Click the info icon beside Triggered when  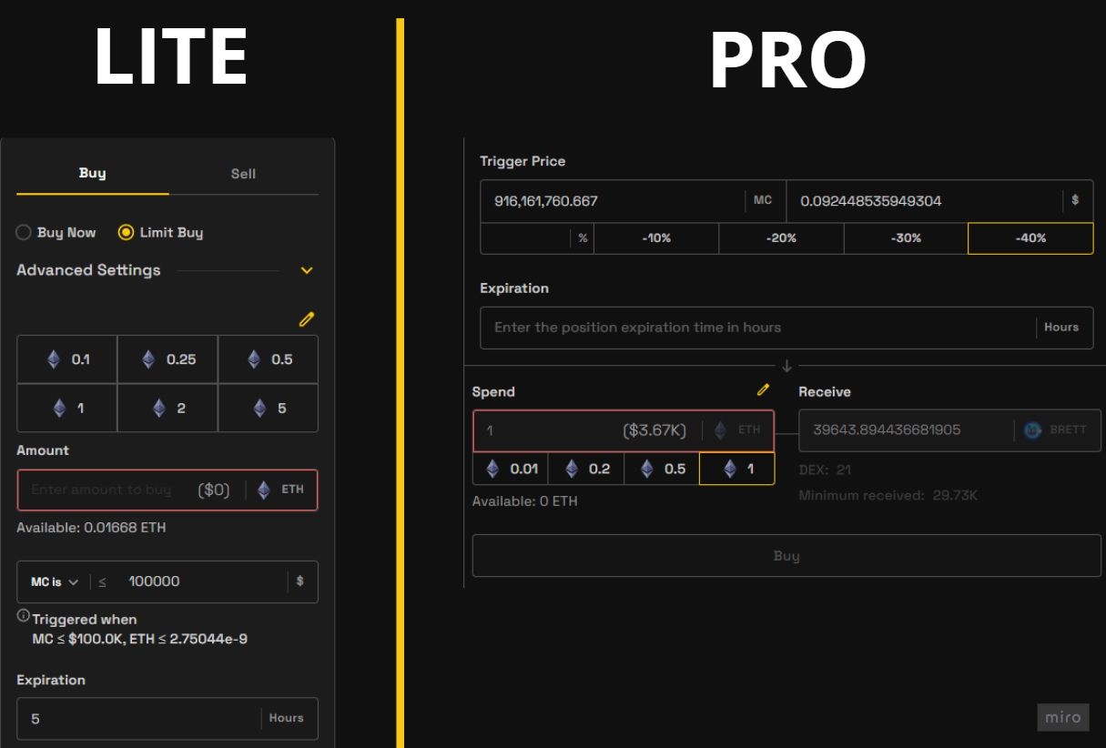(x=24, y=616)
